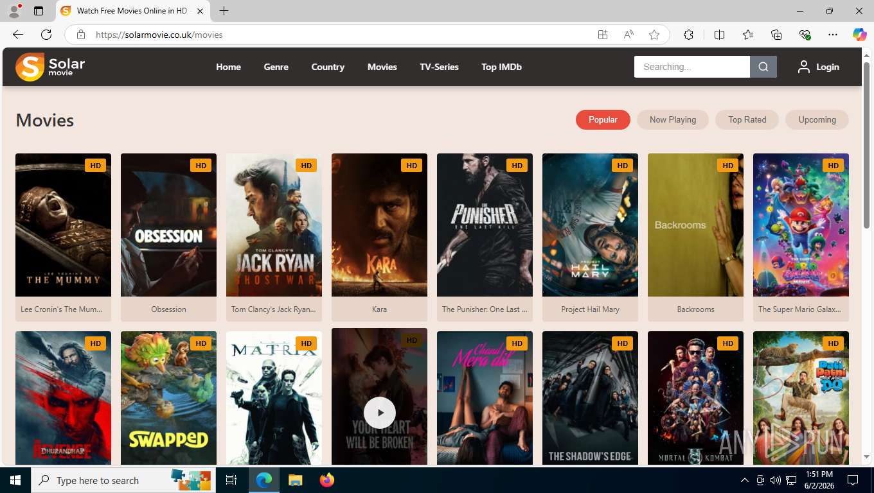Add this page to favorites star

pos(654,35)
